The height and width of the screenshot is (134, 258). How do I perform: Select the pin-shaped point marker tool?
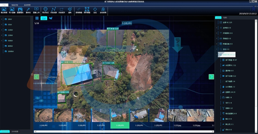tap(46, 9)
